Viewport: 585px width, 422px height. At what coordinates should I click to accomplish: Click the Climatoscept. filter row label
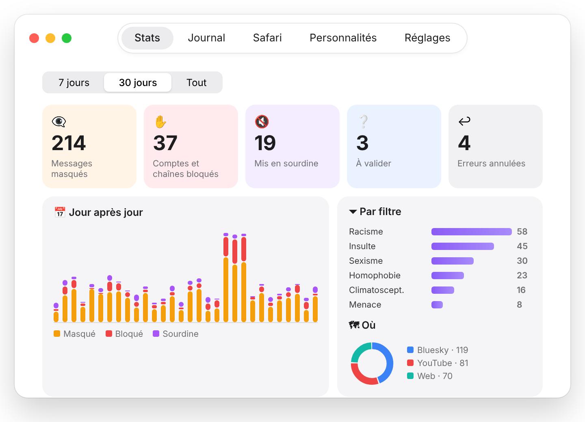(x=377, y=290)
